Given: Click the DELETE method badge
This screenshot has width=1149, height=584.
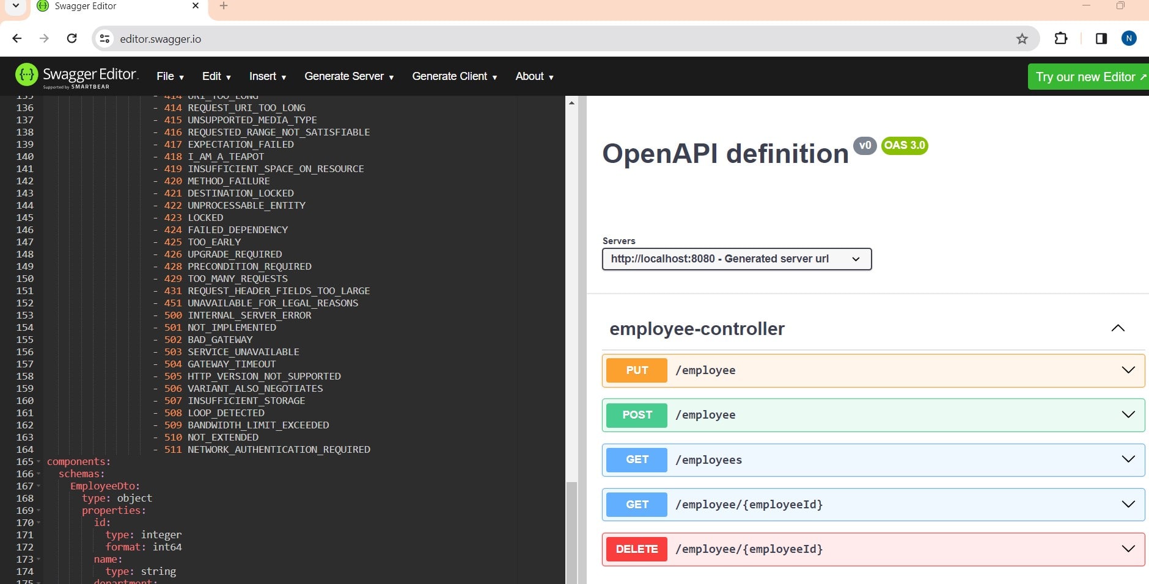Looking at the screenshot, I should tap(637, 549).
